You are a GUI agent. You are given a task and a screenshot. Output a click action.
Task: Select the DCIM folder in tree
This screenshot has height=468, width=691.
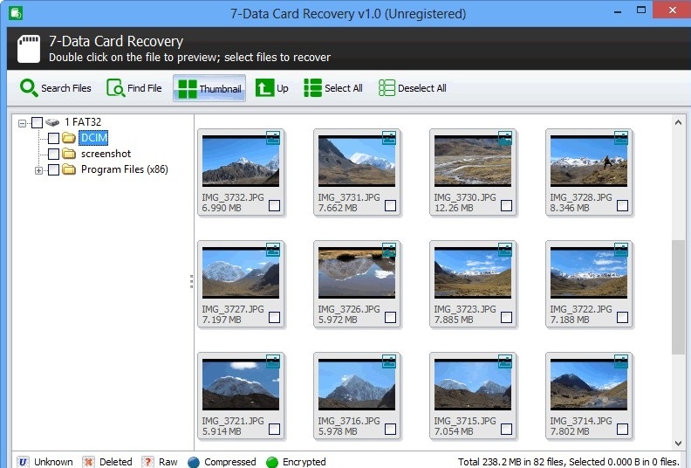point(94,138)
